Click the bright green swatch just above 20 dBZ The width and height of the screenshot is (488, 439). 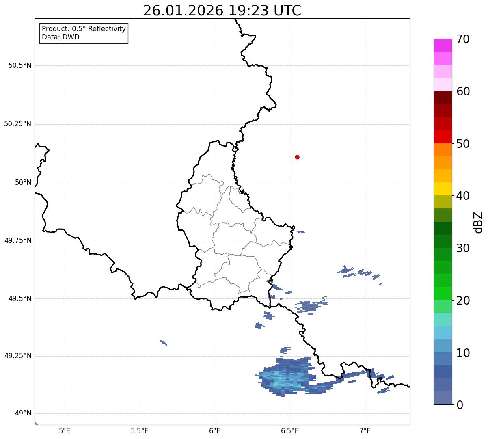point(443,293)
